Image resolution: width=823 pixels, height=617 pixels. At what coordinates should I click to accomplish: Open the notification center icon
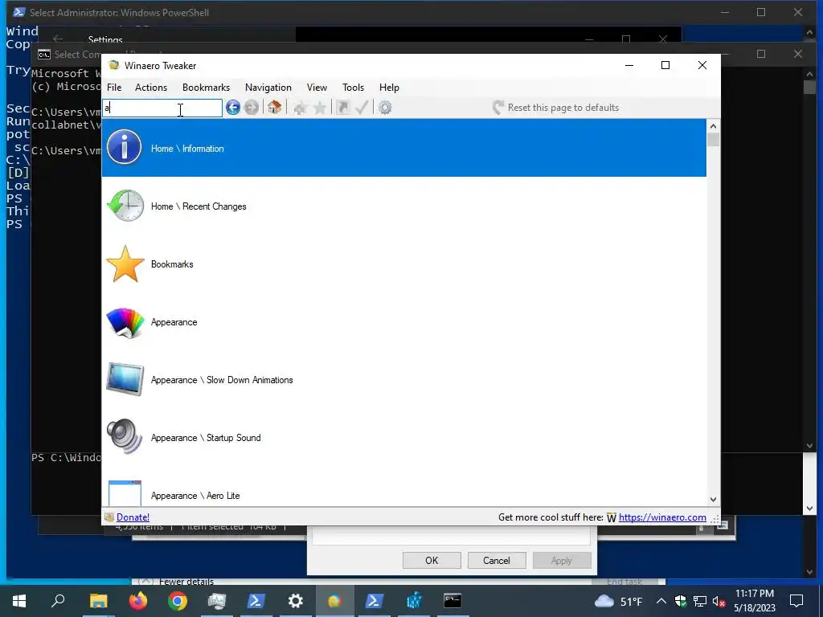[796, 601]
